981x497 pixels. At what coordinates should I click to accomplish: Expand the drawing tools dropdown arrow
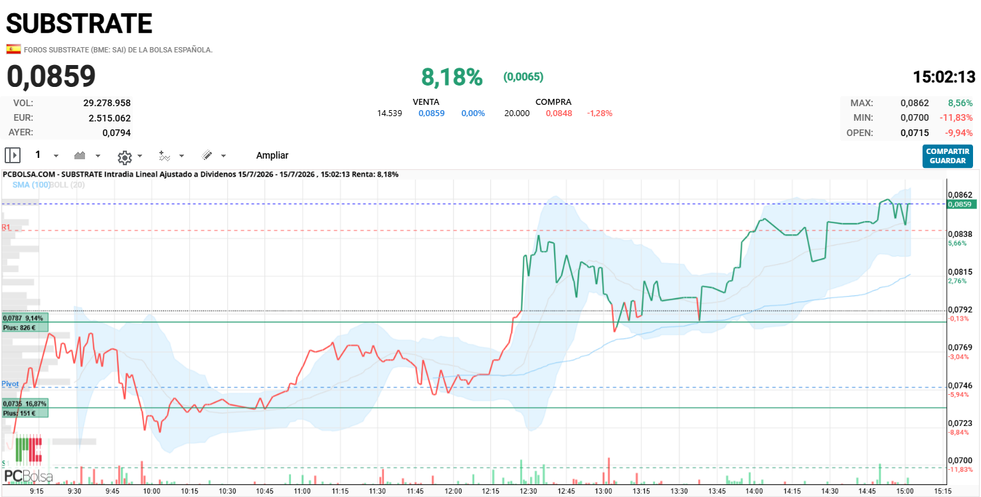[223, 156]
